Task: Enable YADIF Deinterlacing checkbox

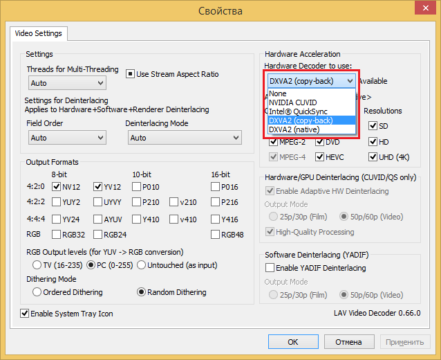Action: pyautogui.click(x=270, y=268)
